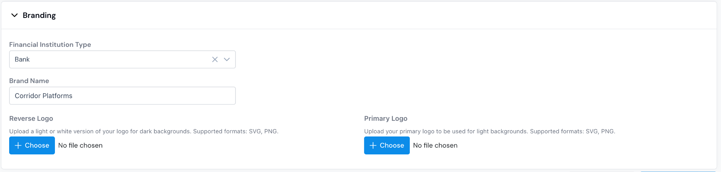Choose a file for Primary Logo
Image resolution: width=721 pixels, height=172 pixels.
click(x=387, y=145)
